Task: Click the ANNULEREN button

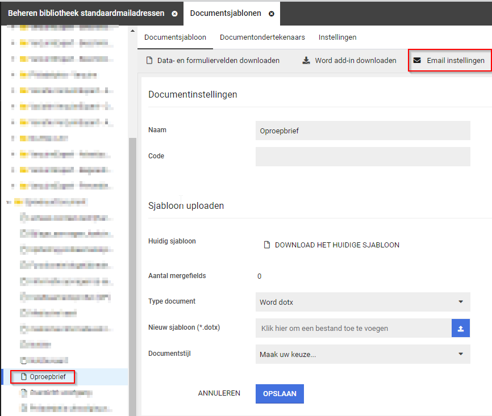Action: point(219,393)
